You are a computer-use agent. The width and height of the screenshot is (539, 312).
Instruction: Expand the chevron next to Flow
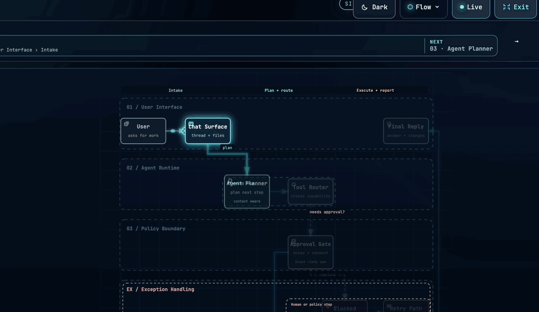tap(437, 7)
